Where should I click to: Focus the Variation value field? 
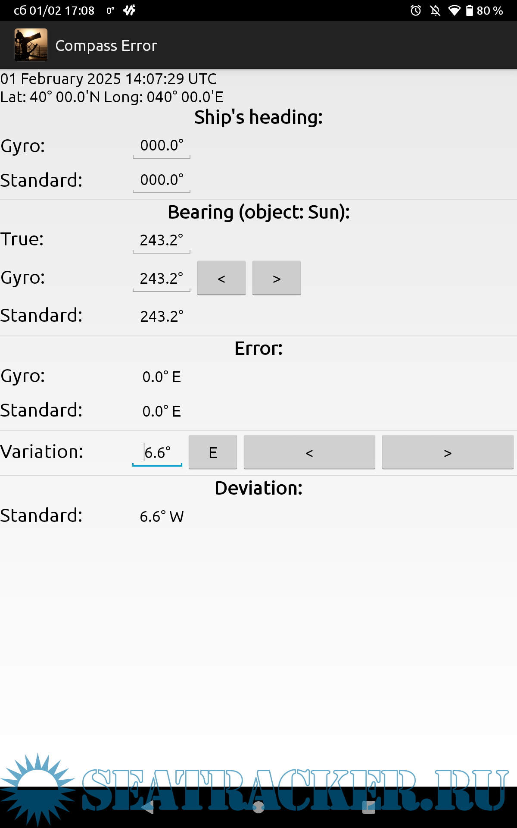click(157, 453)
